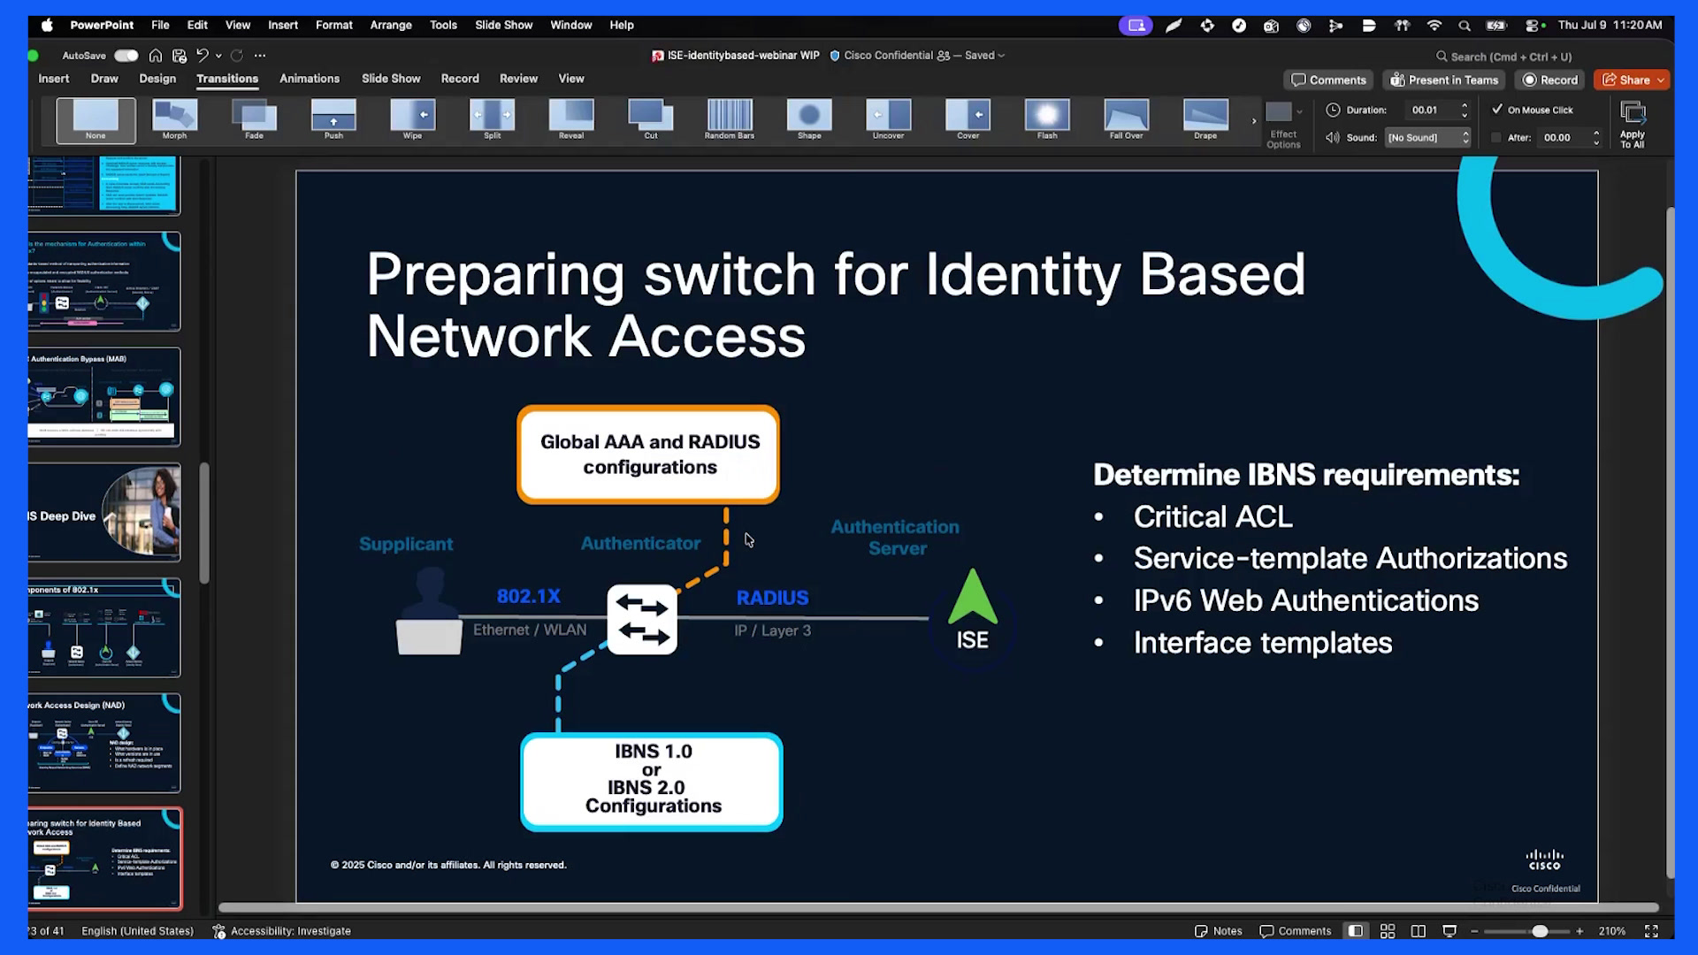
Task: Open the Share button dropdown arrow
Action: (x=1661, y=80)
